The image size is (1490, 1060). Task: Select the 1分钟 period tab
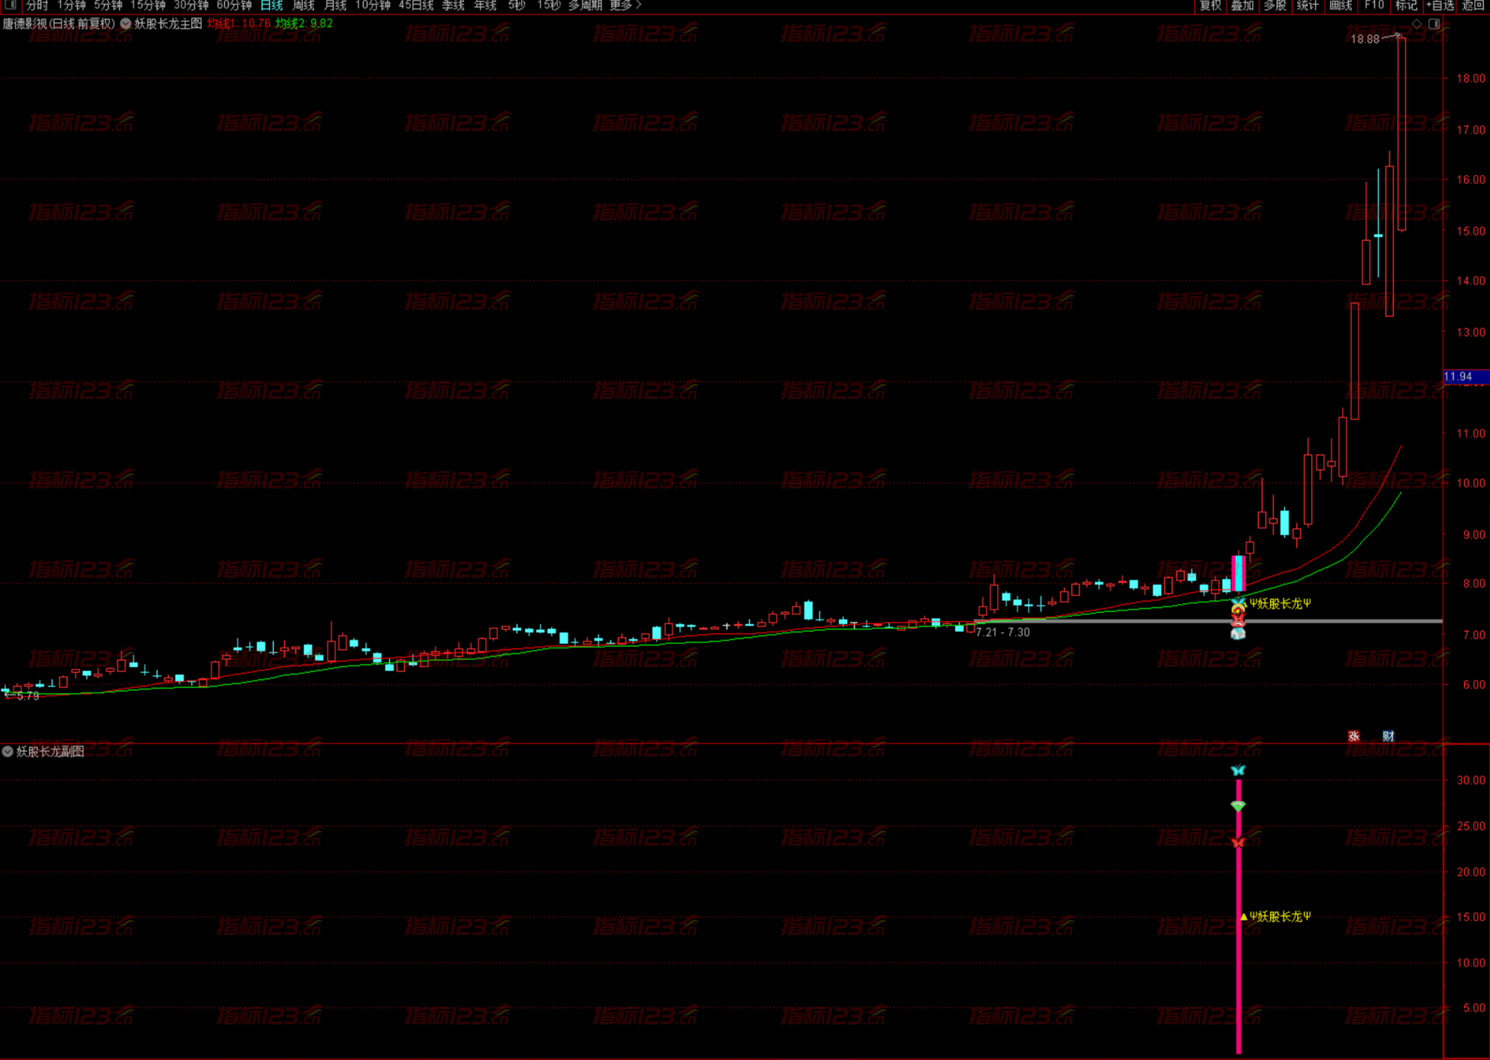coord(71,5)
